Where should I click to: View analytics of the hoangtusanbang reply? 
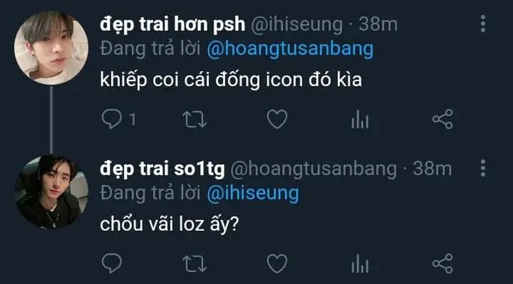[360, 264]
